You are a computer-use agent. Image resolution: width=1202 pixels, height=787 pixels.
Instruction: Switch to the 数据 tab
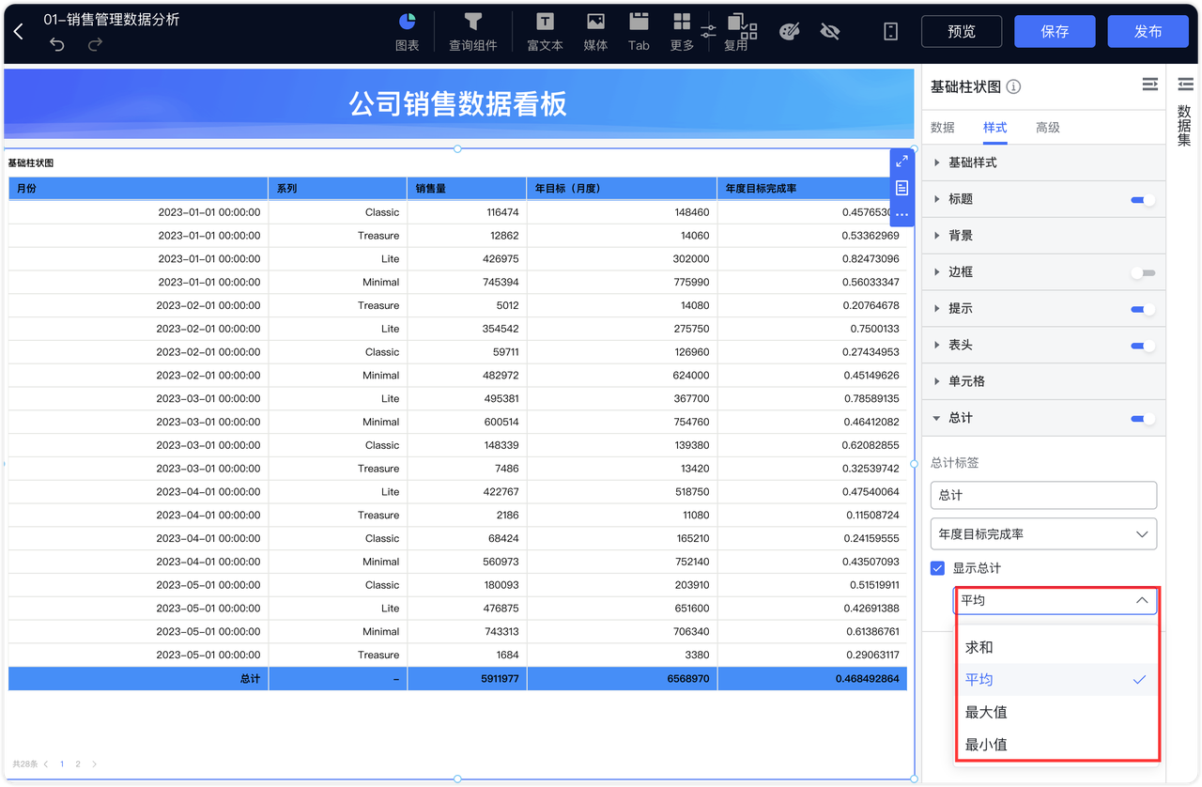943,128
